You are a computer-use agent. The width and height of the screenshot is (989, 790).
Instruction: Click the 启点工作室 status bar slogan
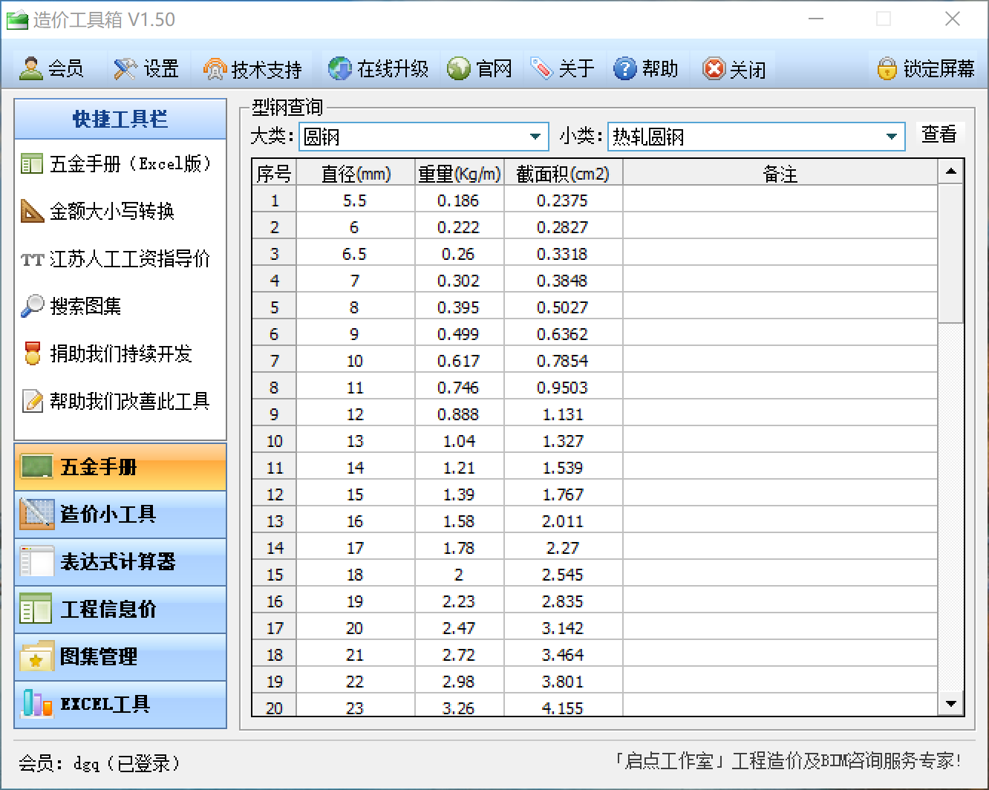tap(789, 761)
